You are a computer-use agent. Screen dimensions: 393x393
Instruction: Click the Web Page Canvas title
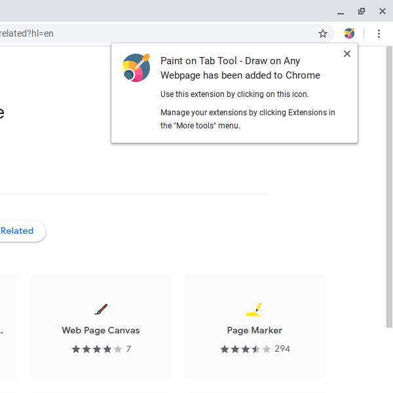[x=101, y=330]
